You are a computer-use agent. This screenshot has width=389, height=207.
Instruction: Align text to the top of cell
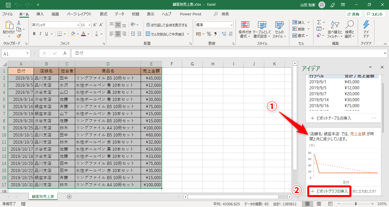(x=112, y=25)
